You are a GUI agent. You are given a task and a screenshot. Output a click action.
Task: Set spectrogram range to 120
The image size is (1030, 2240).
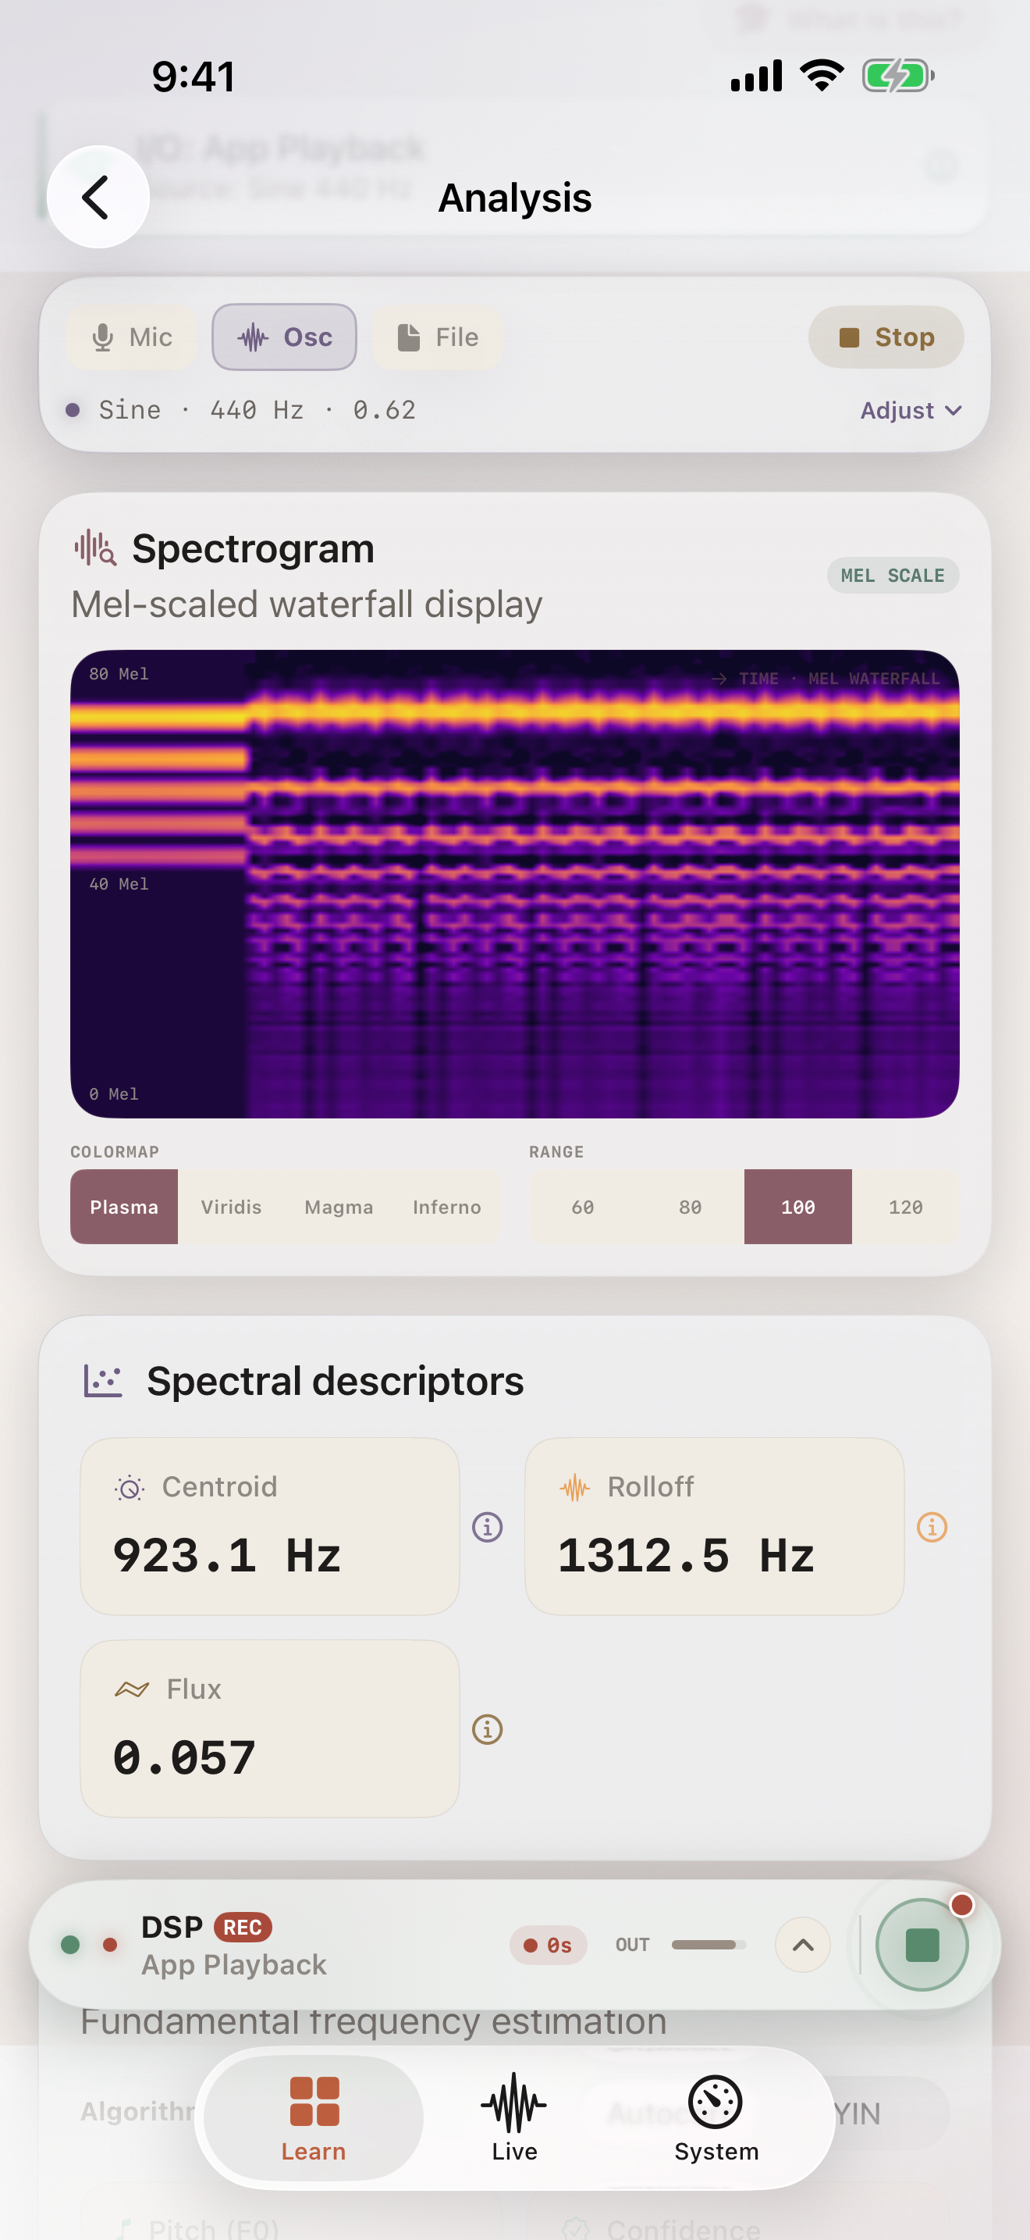tap(906, 1206)
